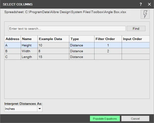Click Type cell in Width row
The image size is (154, 123).
pyautogui.click(x=82, y=51)
